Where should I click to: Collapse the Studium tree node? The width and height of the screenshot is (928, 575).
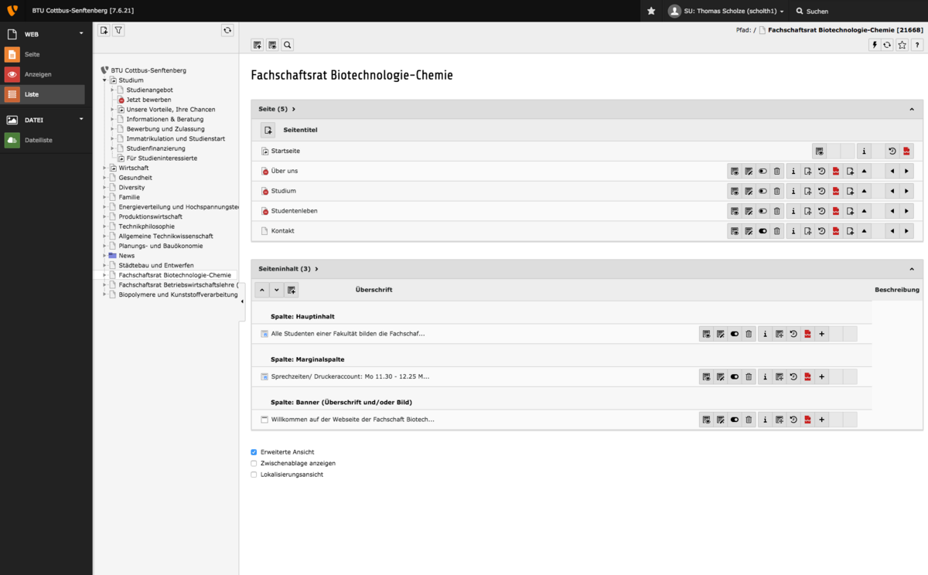tap(104, 80)
